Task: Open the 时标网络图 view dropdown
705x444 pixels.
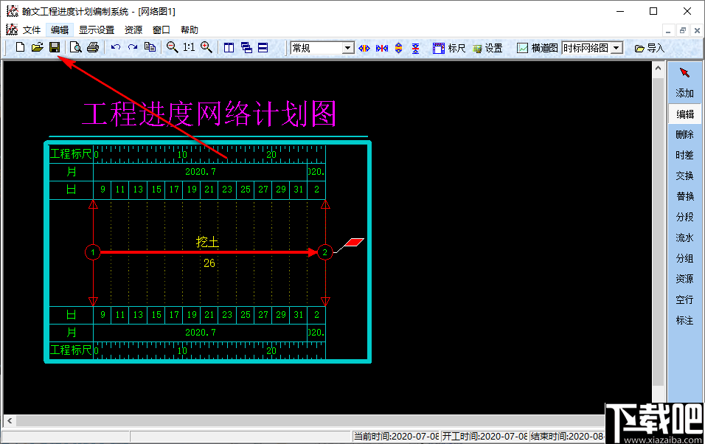Action: tap(617, 48)
